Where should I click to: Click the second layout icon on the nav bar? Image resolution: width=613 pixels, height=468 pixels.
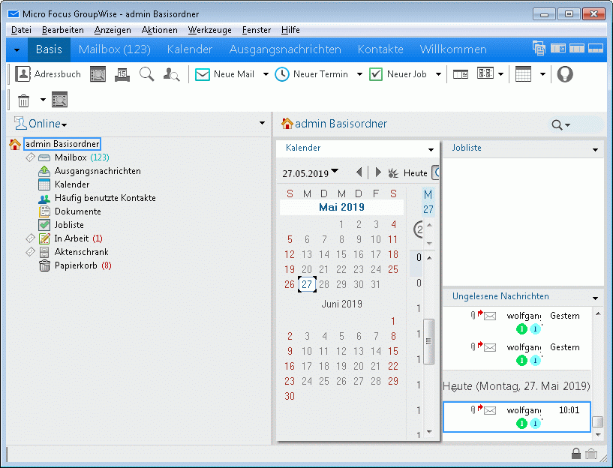click(577, 48)
